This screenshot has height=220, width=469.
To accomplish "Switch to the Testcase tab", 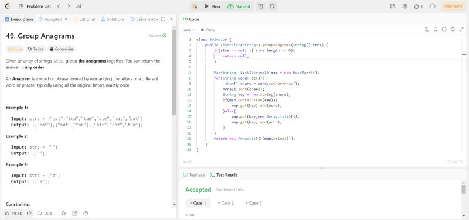I will [194, 175].
